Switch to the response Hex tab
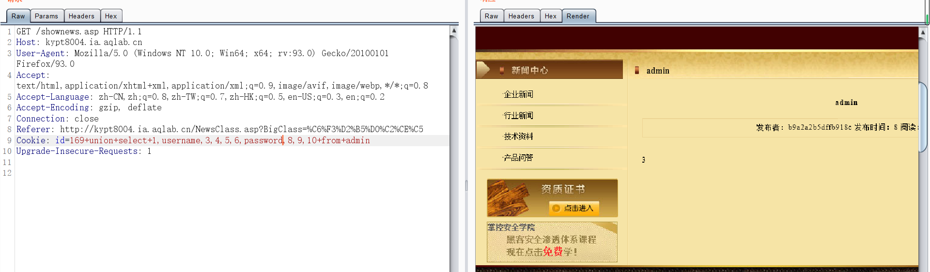This screenshot has height=272, width=930. coord(551,16)
